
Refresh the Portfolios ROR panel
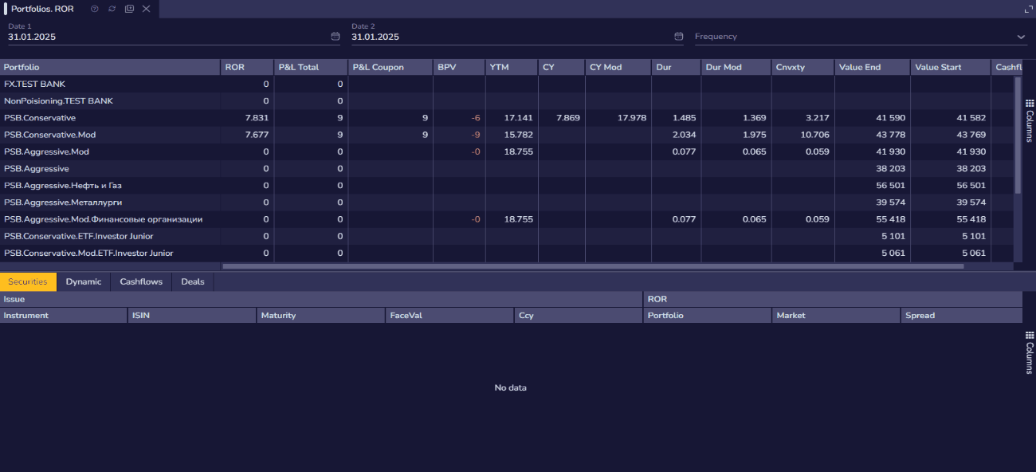112,9
